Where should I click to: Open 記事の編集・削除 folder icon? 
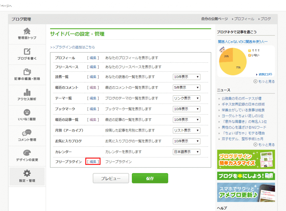[27, 72]
